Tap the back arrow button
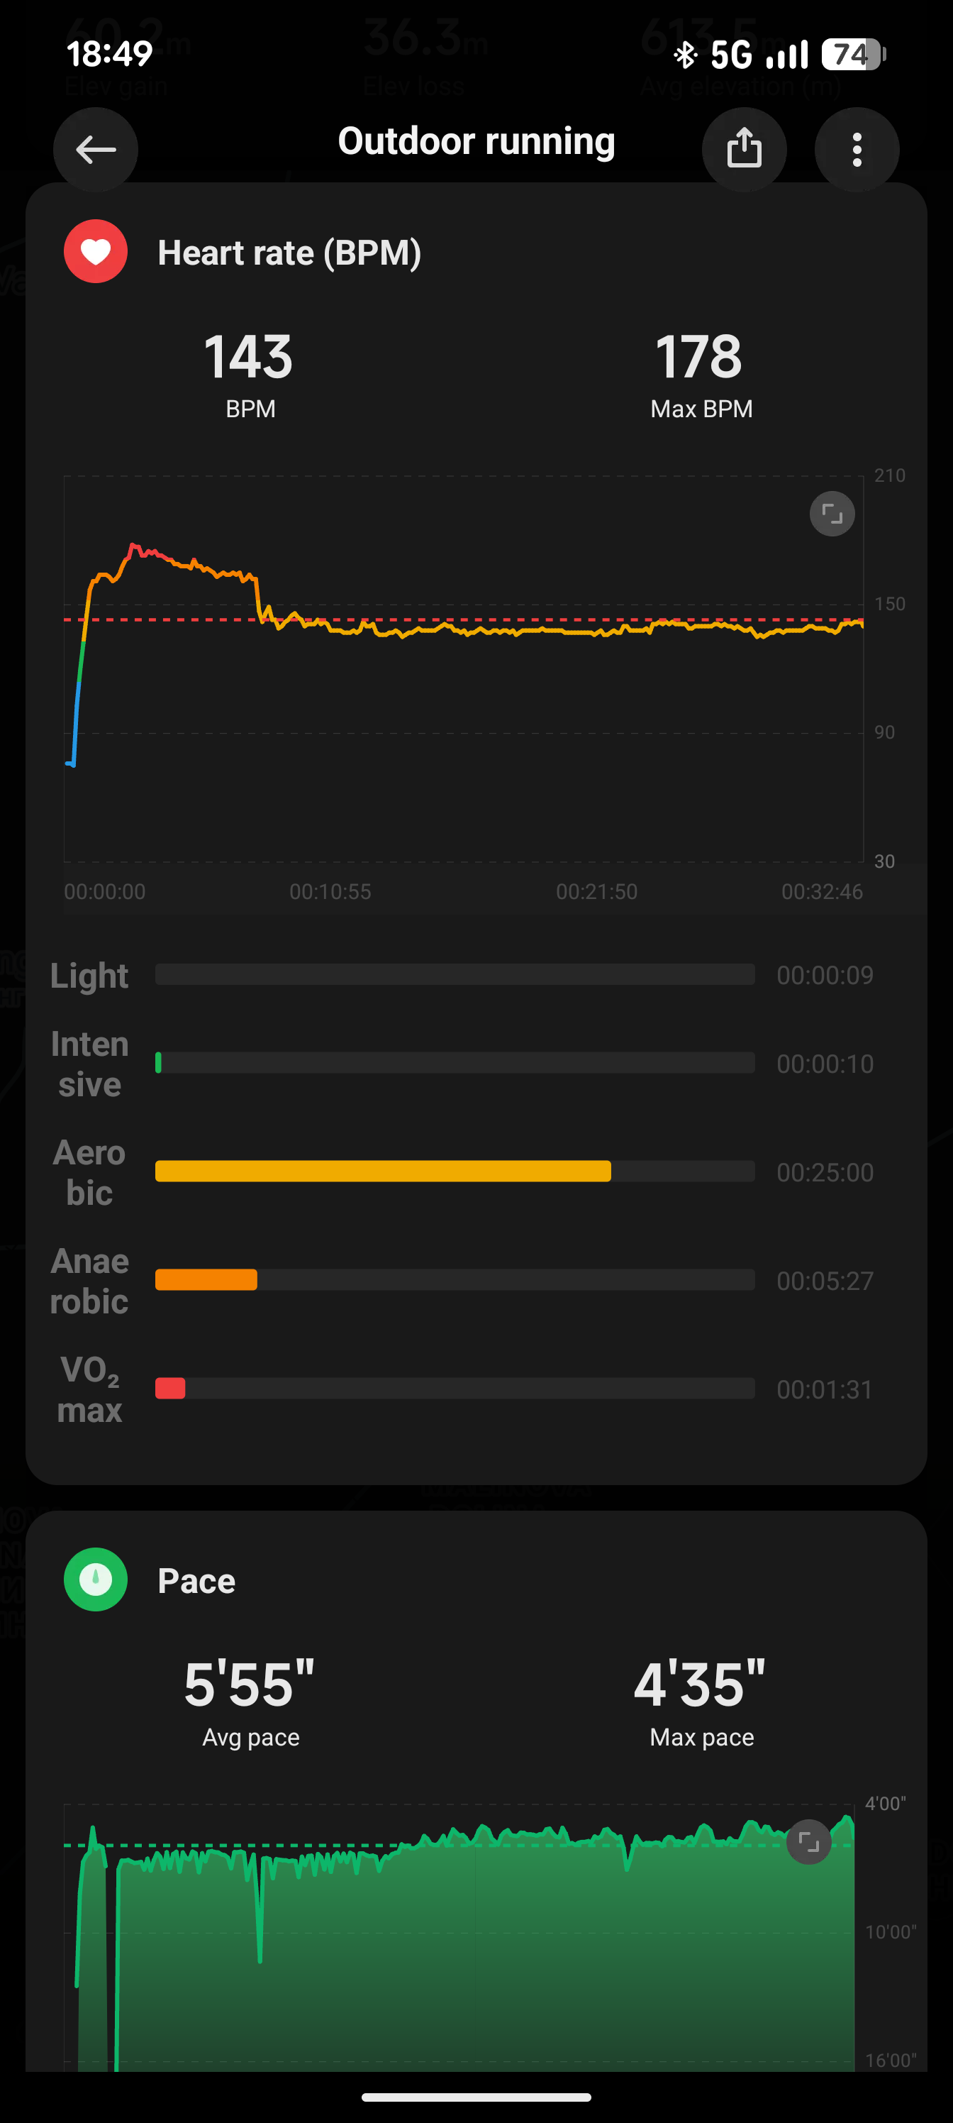The image size is (953, 2123). 96,149
